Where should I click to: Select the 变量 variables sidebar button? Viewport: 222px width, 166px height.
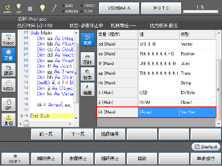[x=8, y=54]
